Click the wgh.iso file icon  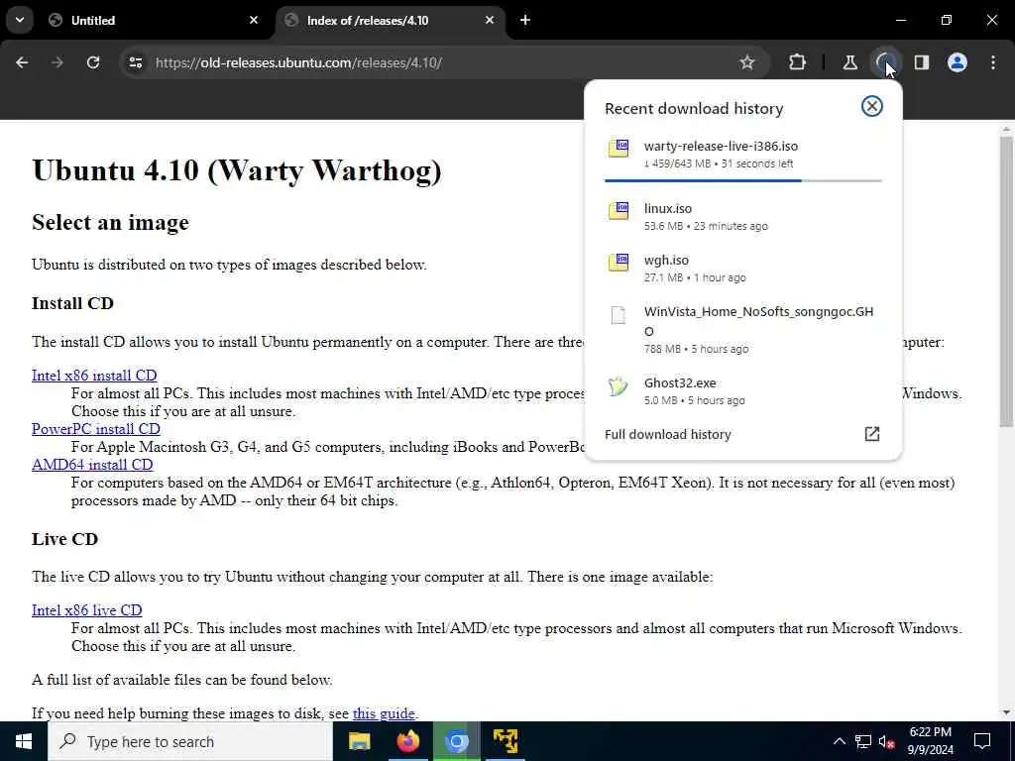(x=619, y=262)
